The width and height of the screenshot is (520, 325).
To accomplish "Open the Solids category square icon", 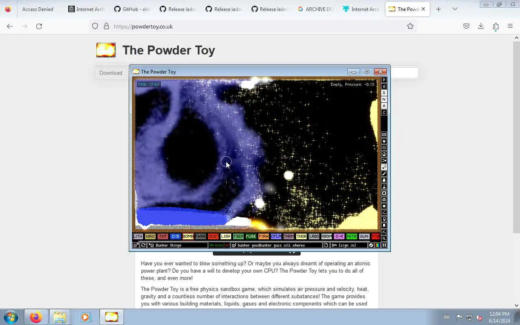I will [x=384, y=193].
